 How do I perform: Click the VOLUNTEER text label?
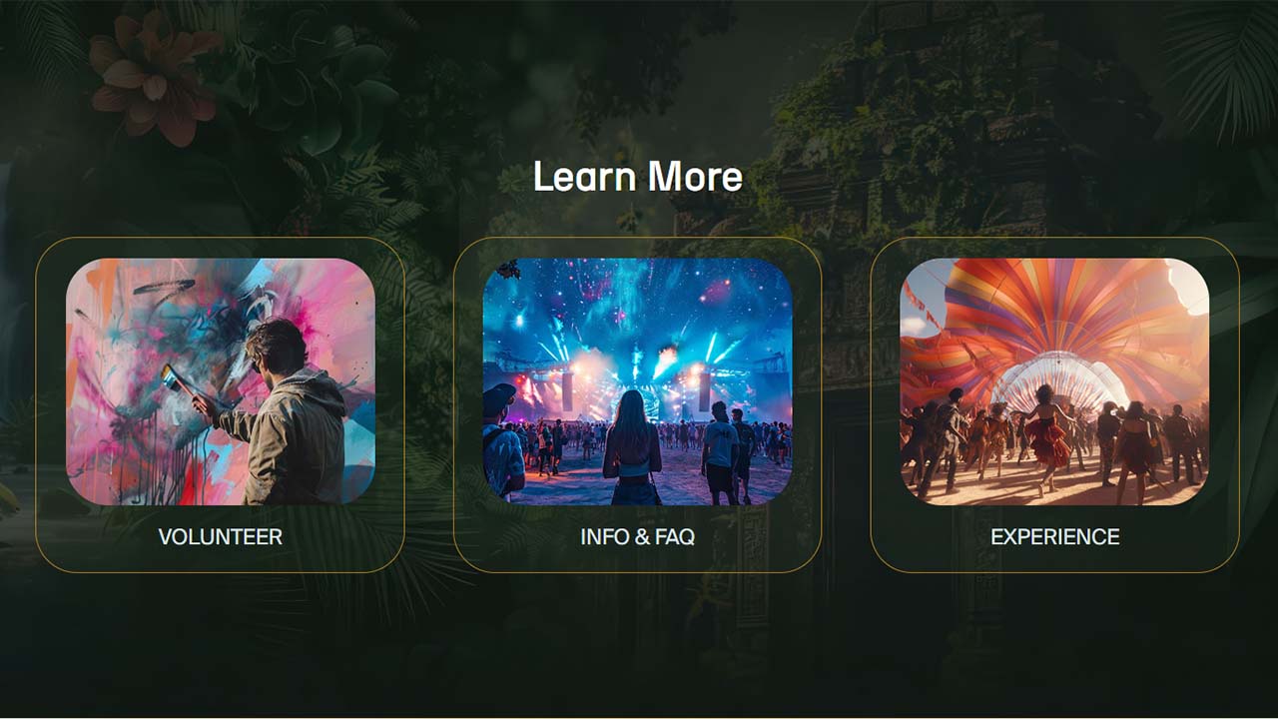(x=221, y=536)
